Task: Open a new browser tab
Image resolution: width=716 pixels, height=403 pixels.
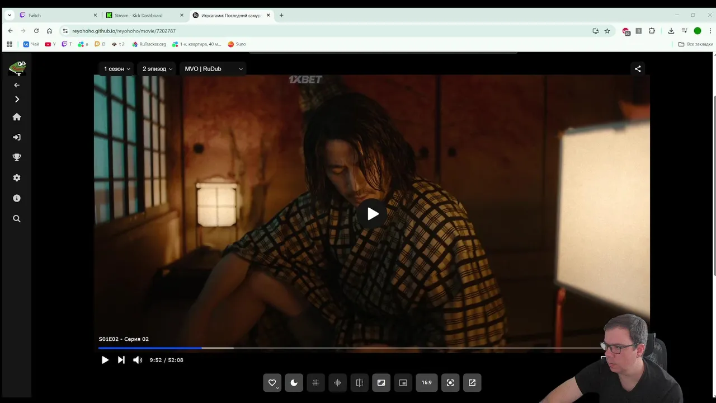Action: coord(281,15)
